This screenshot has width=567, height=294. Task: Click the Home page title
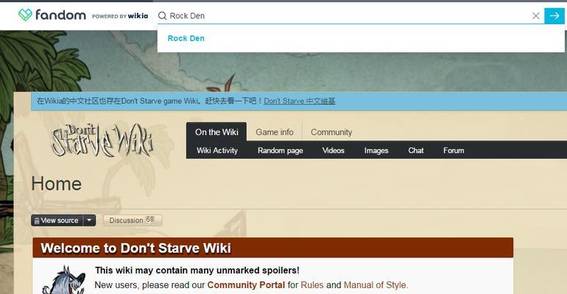57,184
